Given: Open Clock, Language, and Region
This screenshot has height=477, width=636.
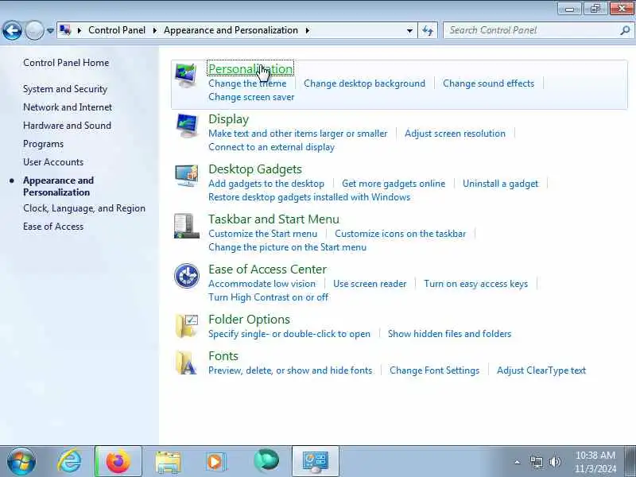Looking at the screenshot, I should [84, 208].
